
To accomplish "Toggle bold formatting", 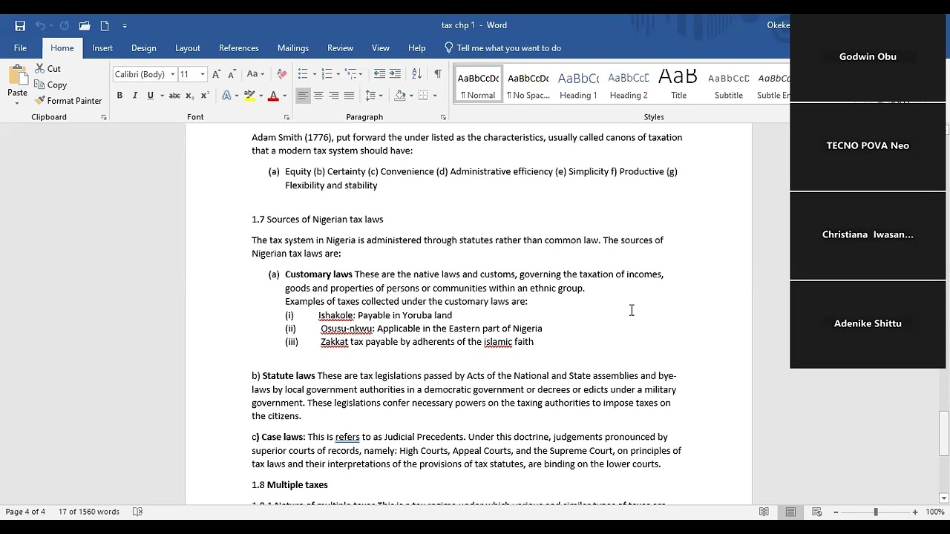I will pos(119,96).
